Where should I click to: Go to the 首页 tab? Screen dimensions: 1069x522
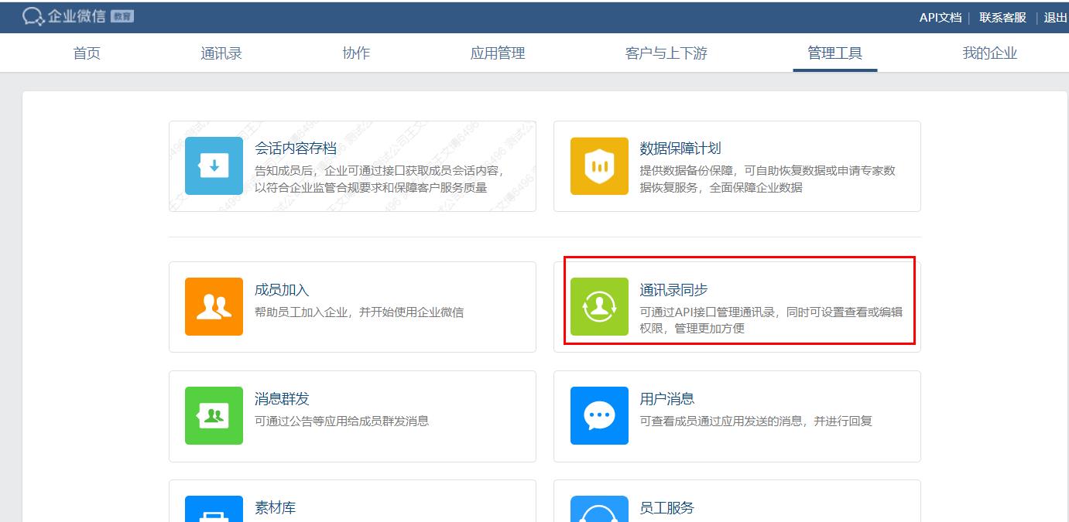(x=87, y=53)
